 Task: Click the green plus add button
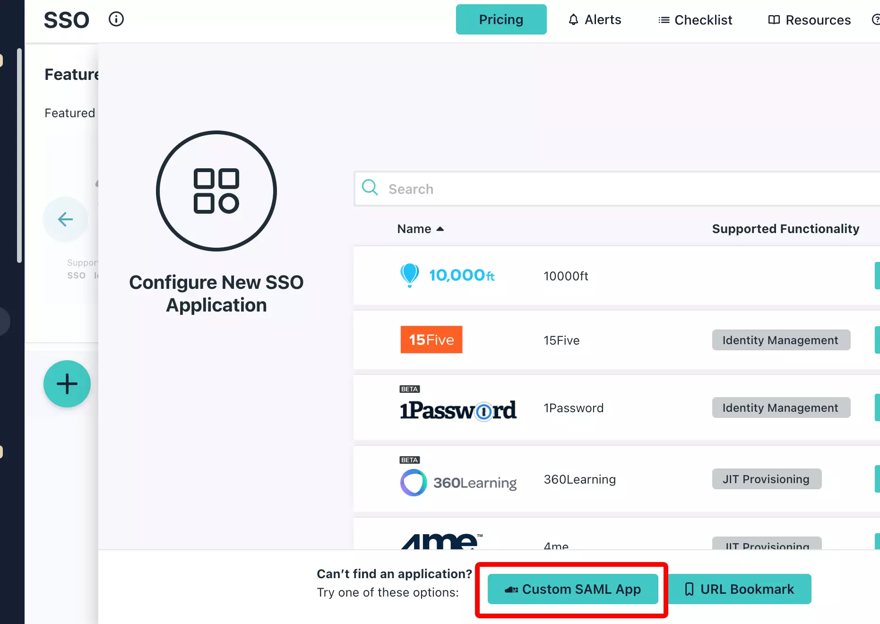(x=67, y=384)
